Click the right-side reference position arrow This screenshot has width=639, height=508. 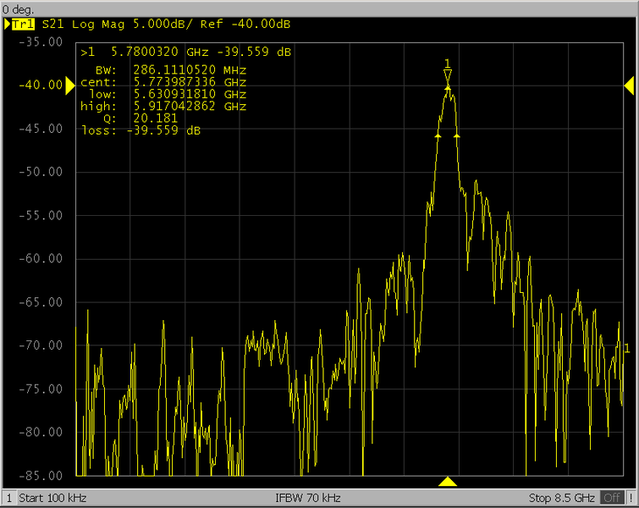pos(629,85)
